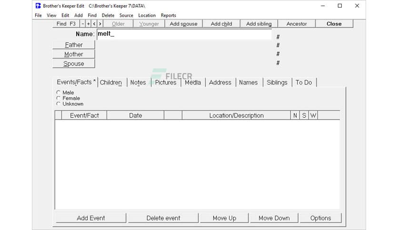The image size is (398, 230).
Task: Open the Delete menu
Action: (x=108, y=15)
